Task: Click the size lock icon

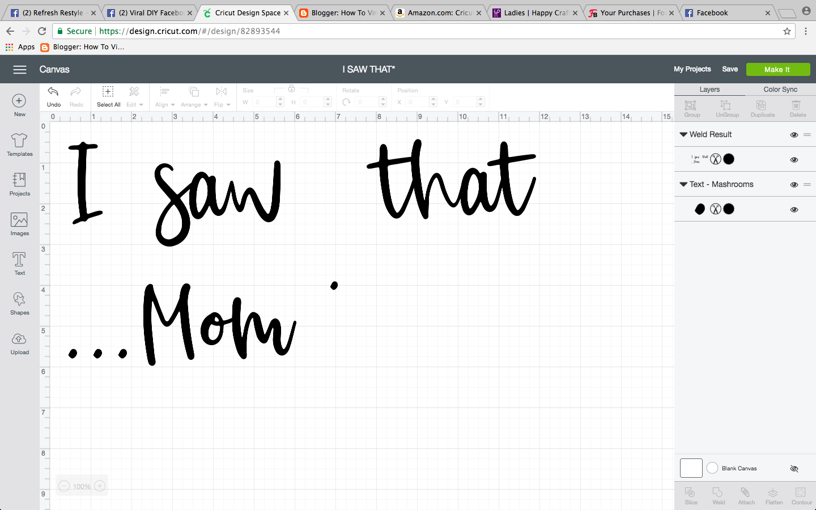Action: pyautogui.click(x=291, y=88)
